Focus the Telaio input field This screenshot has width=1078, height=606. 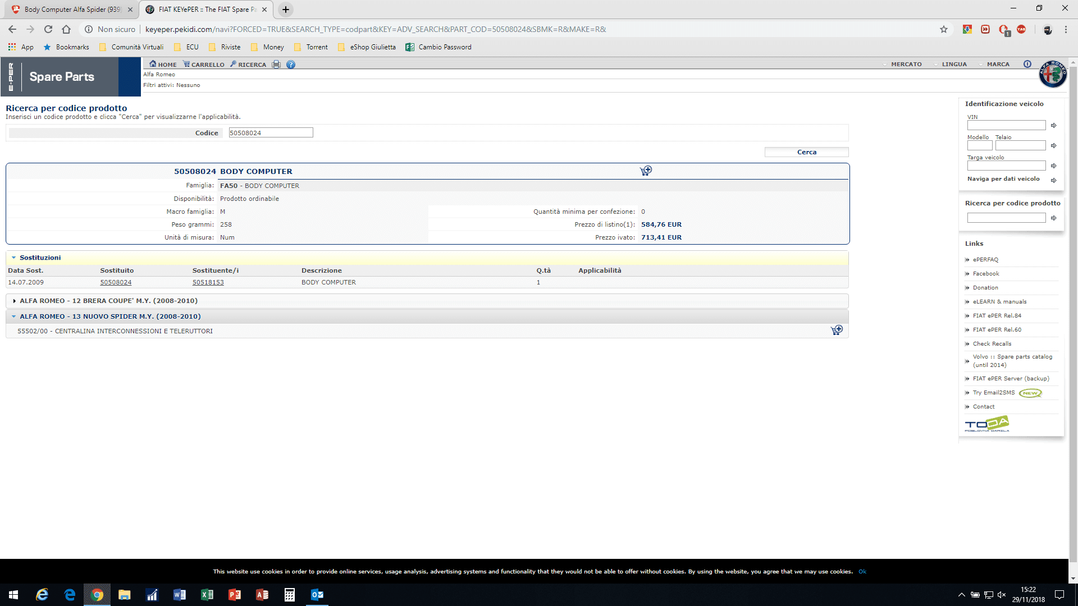tap(1020, 146)
